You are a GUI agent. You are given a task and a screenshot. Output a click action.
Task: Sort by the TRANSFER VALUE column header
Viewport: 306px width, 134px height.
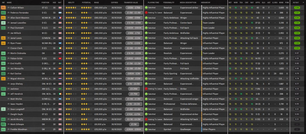coord(131,3)
